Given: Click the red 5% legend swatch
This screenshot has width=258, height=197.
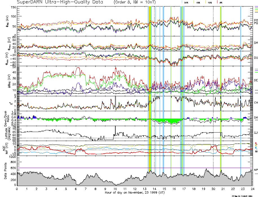Looking at the screenshot, I should point(217,2).
